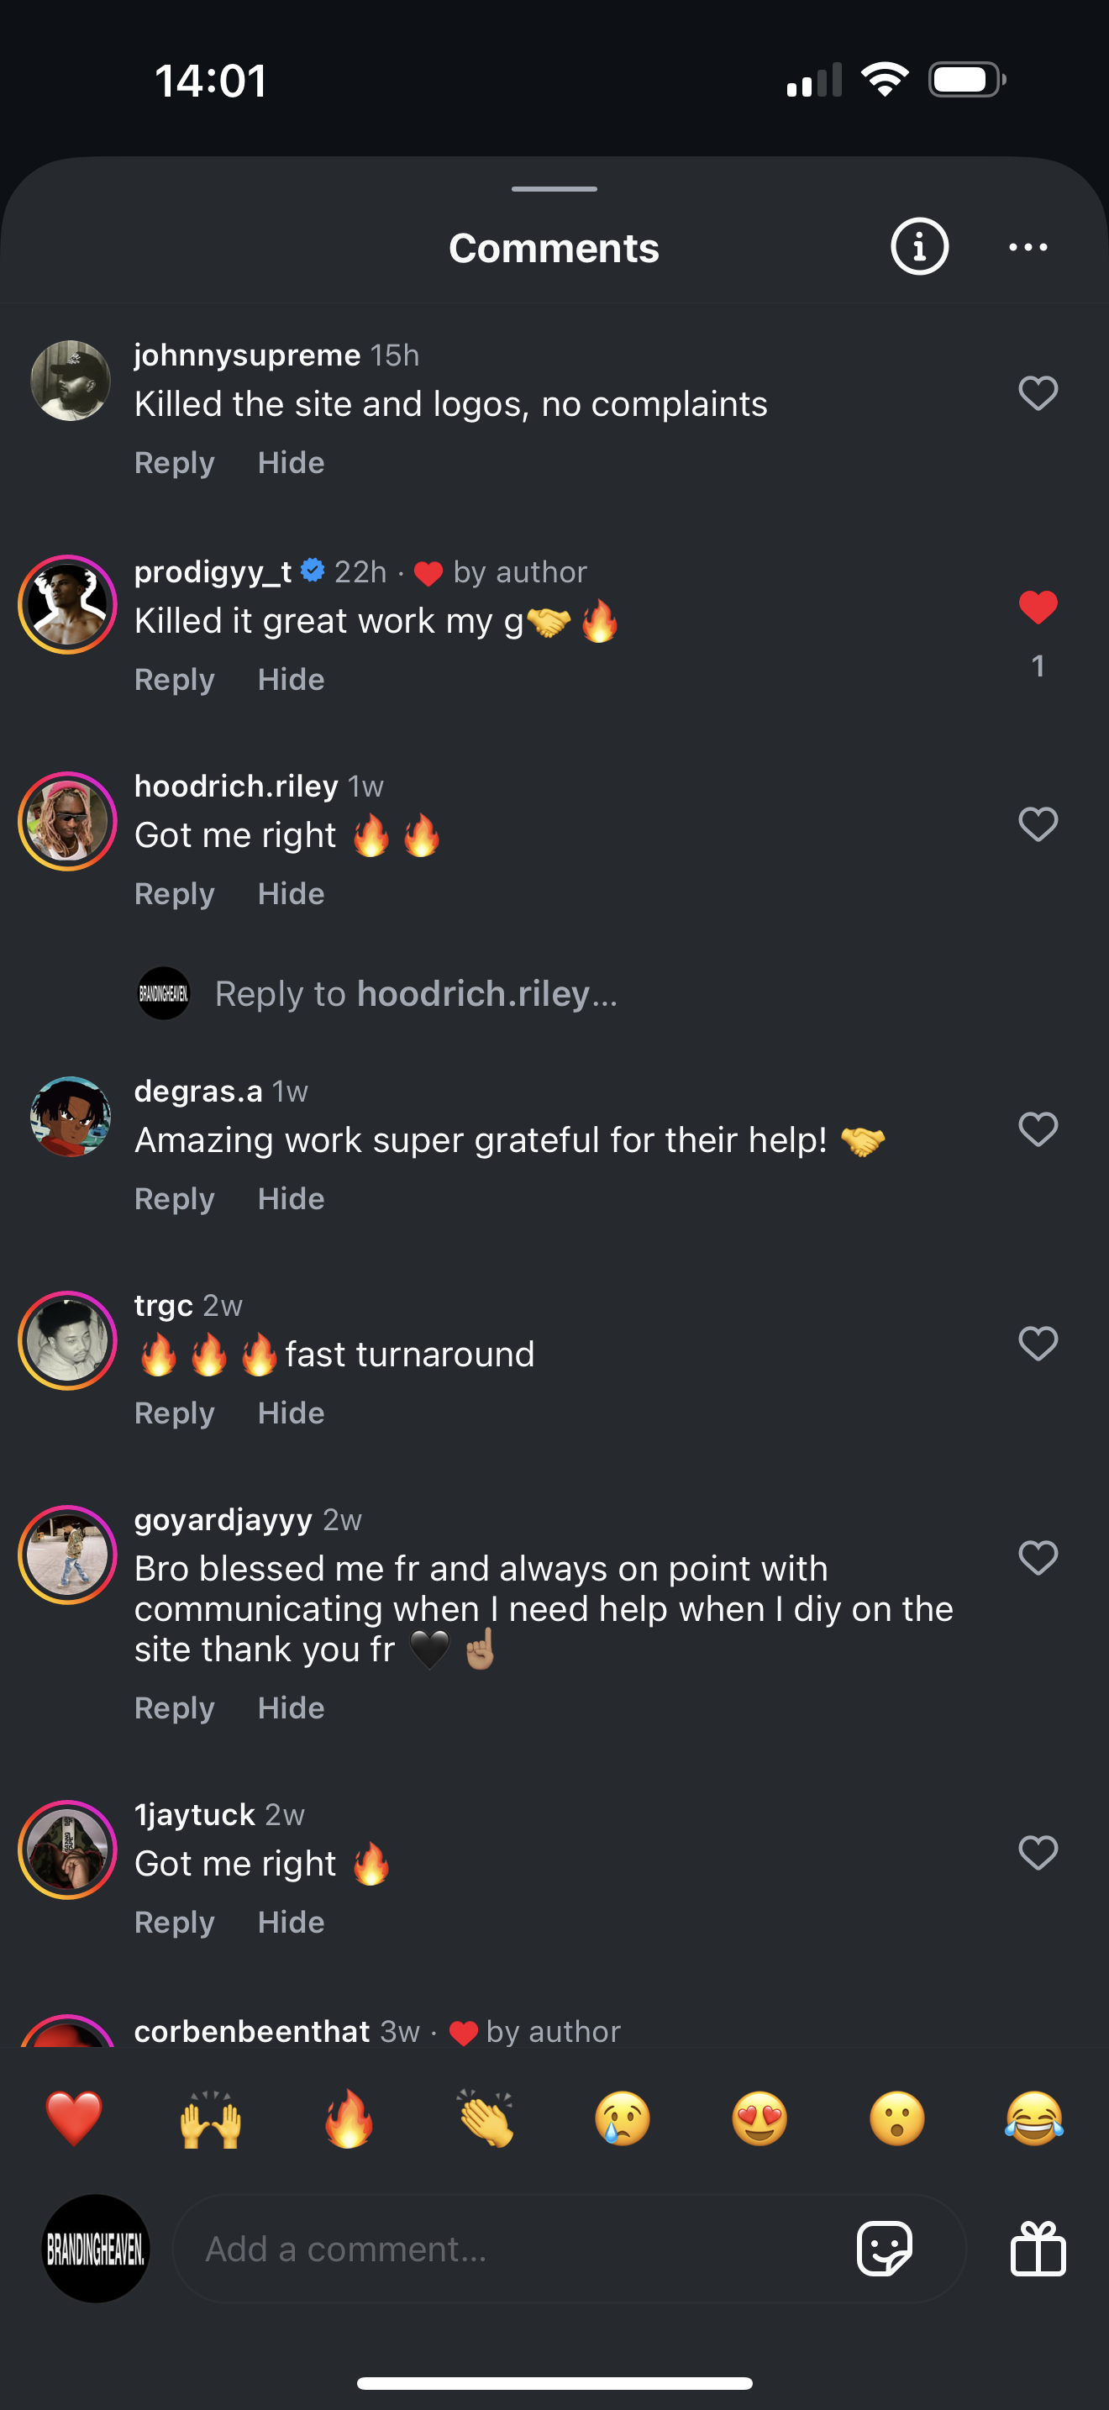
Task: Insert the raised hands emoji reaction
Action: (210, 2119)
